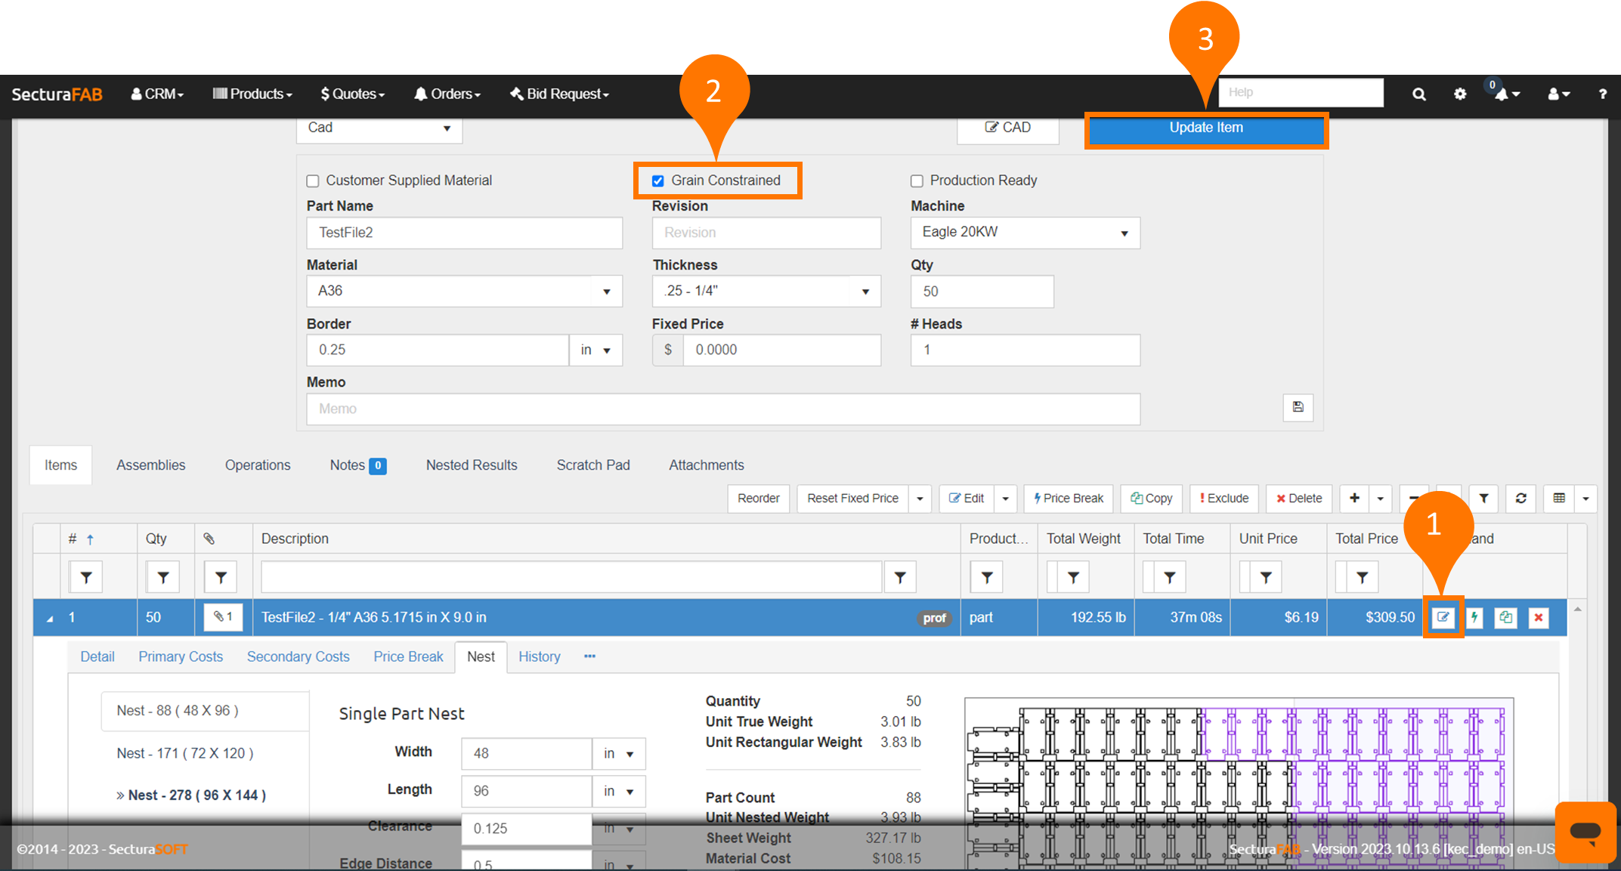Uncheck the Grain Constrained checkbox
1621x871 pixels.
pyautogui.click(x=658, y=181)
